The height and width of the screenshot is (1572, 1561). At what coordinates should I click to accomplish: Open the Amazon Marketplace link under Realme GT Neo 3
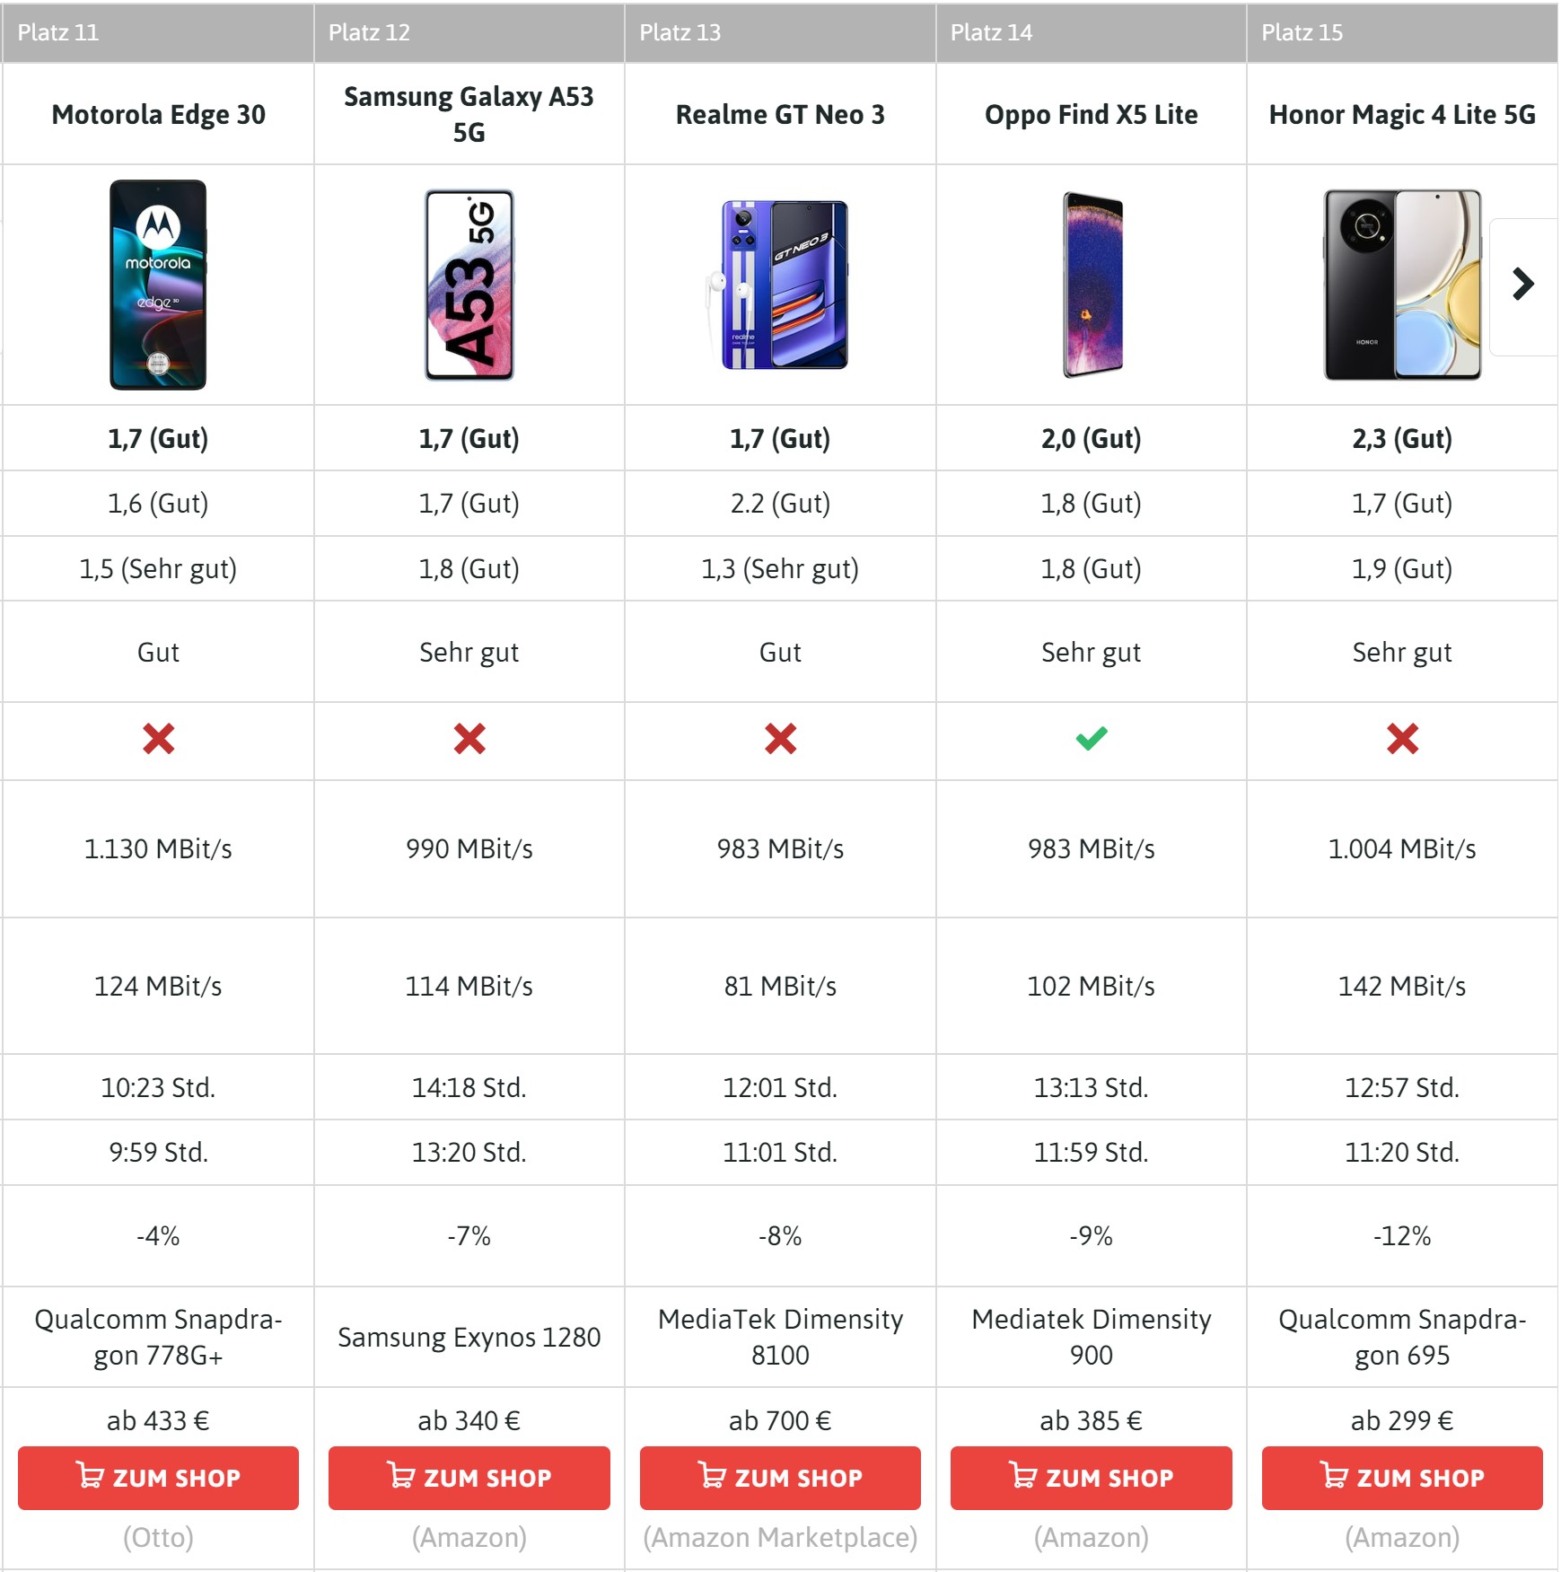click(x=778, y=1537)
